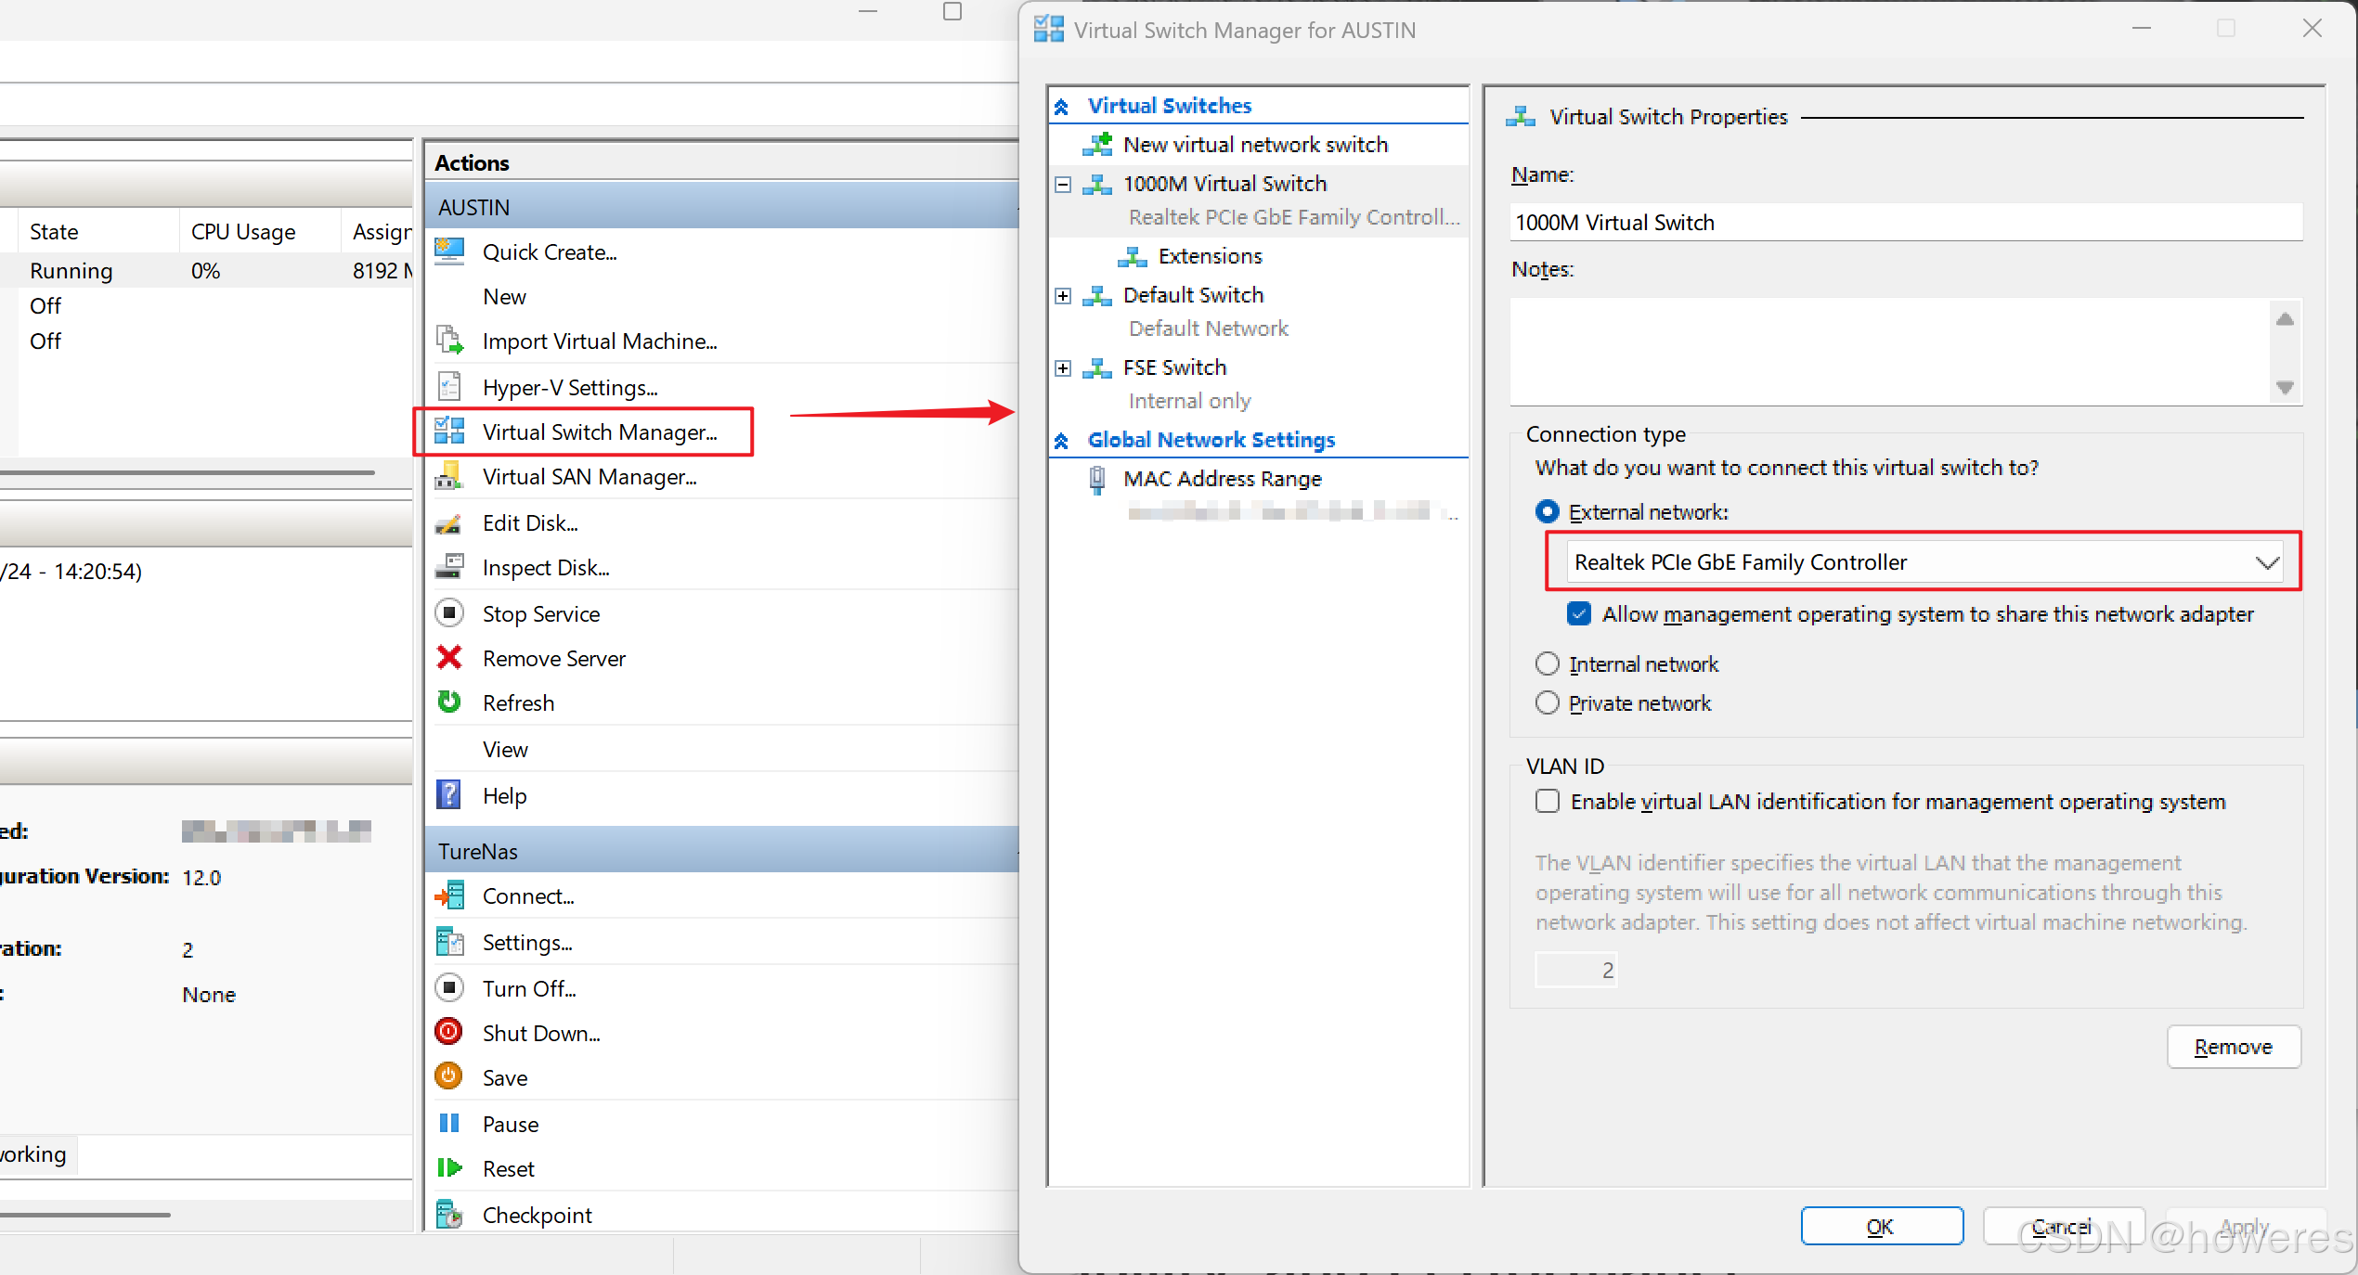2358x1275 pixels.
Task: Click the red Shut Down power icon
Action: (449, 1032)
